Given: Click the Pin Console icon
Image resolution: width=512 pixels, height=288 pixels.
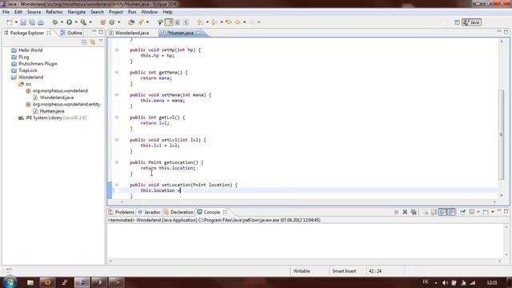Looking at the screenshot, I should pos(462,212).
